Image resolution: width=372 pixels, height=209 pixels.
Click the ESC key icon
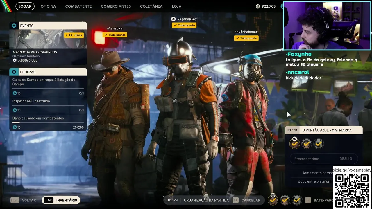pyautogui.click(x=15, y=200)
